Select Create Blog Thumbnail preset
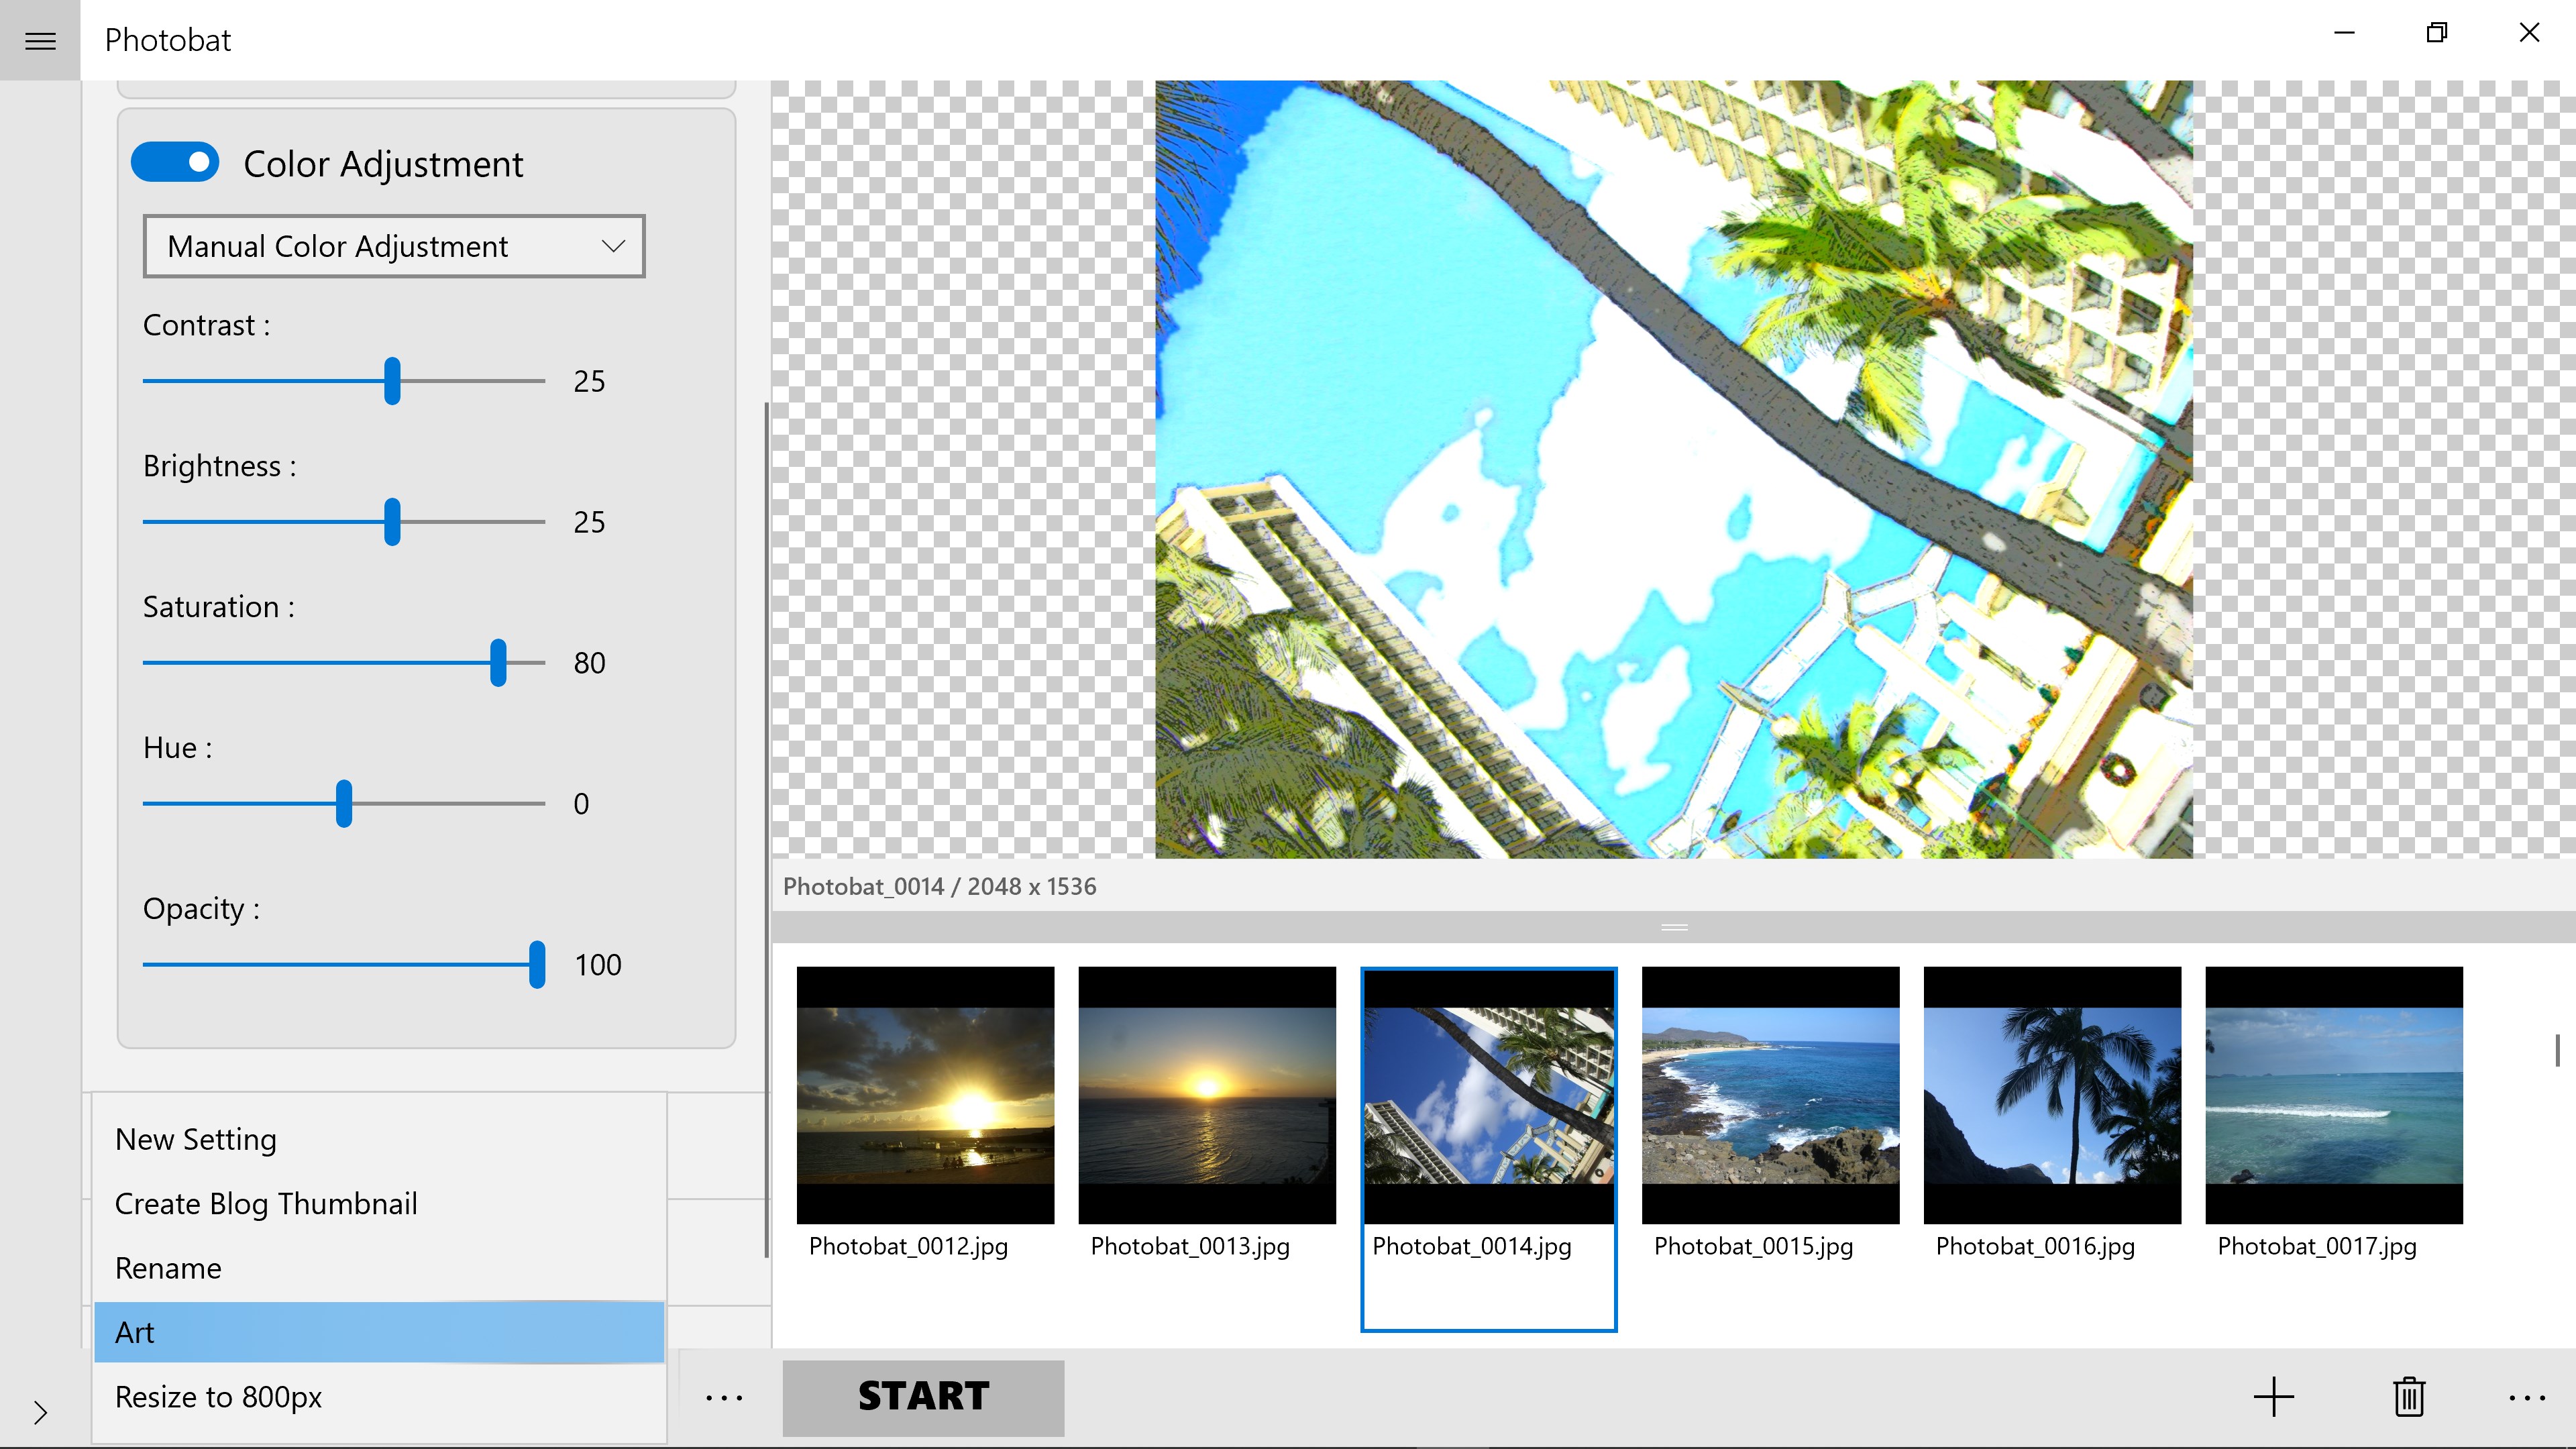This screenshot has width=2576, height=1449. [379, 1203]
